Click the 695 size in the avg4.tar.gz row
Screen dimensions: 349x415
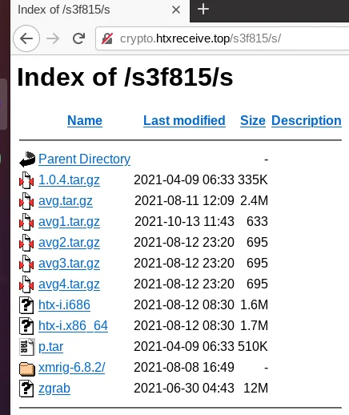click(x=257, y=284)
